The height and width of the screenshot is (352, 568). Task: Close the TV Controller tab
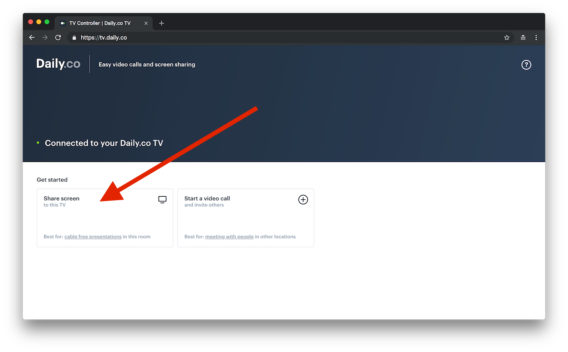(x=146, y=23)
